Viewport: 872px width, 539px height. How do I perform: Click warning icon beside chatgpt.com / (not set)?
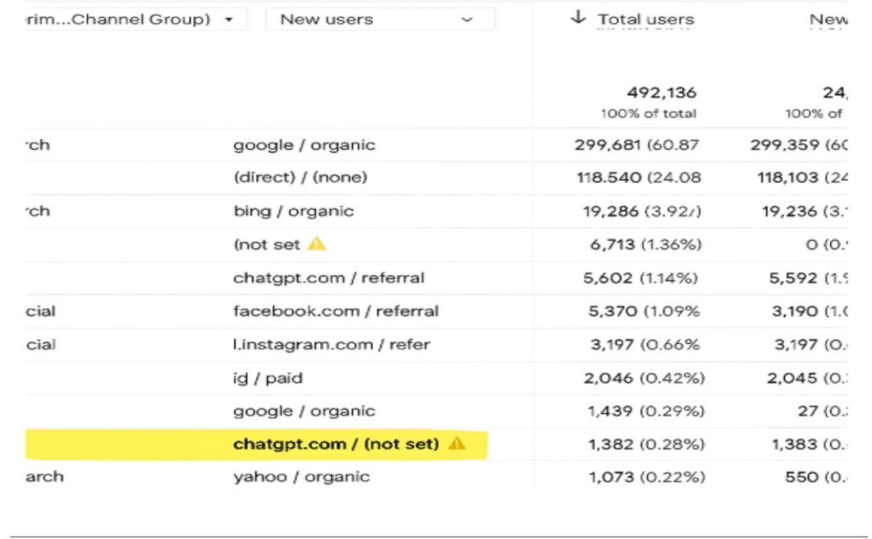[457, 444]
